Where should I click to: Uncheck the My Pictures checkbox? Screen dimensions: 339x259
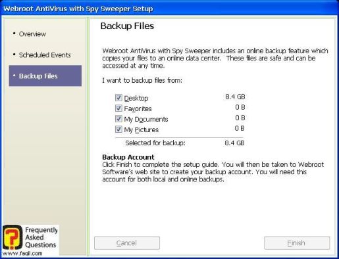pos(118,129)
